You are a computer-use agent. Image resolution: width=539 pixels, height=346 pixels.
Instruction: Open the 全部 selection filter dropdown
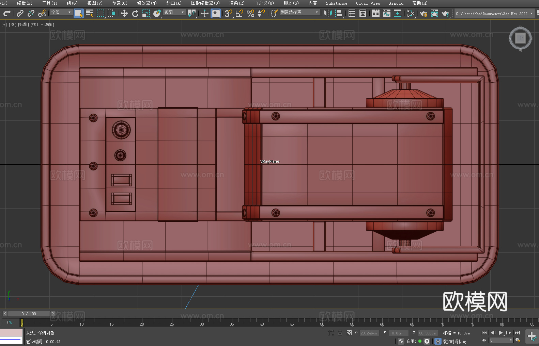click(61, 13)
